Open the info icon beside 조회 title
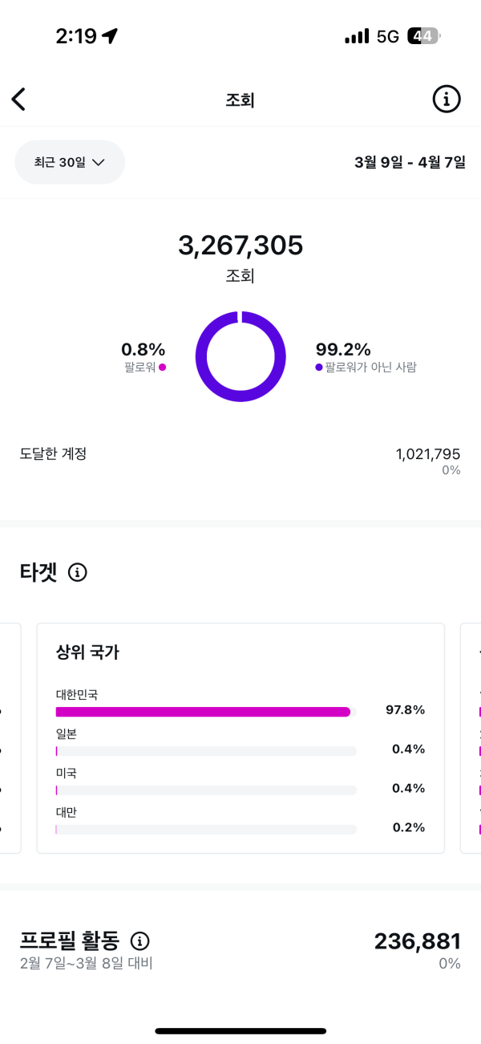The image size is (481, 1044). point(447,100)
